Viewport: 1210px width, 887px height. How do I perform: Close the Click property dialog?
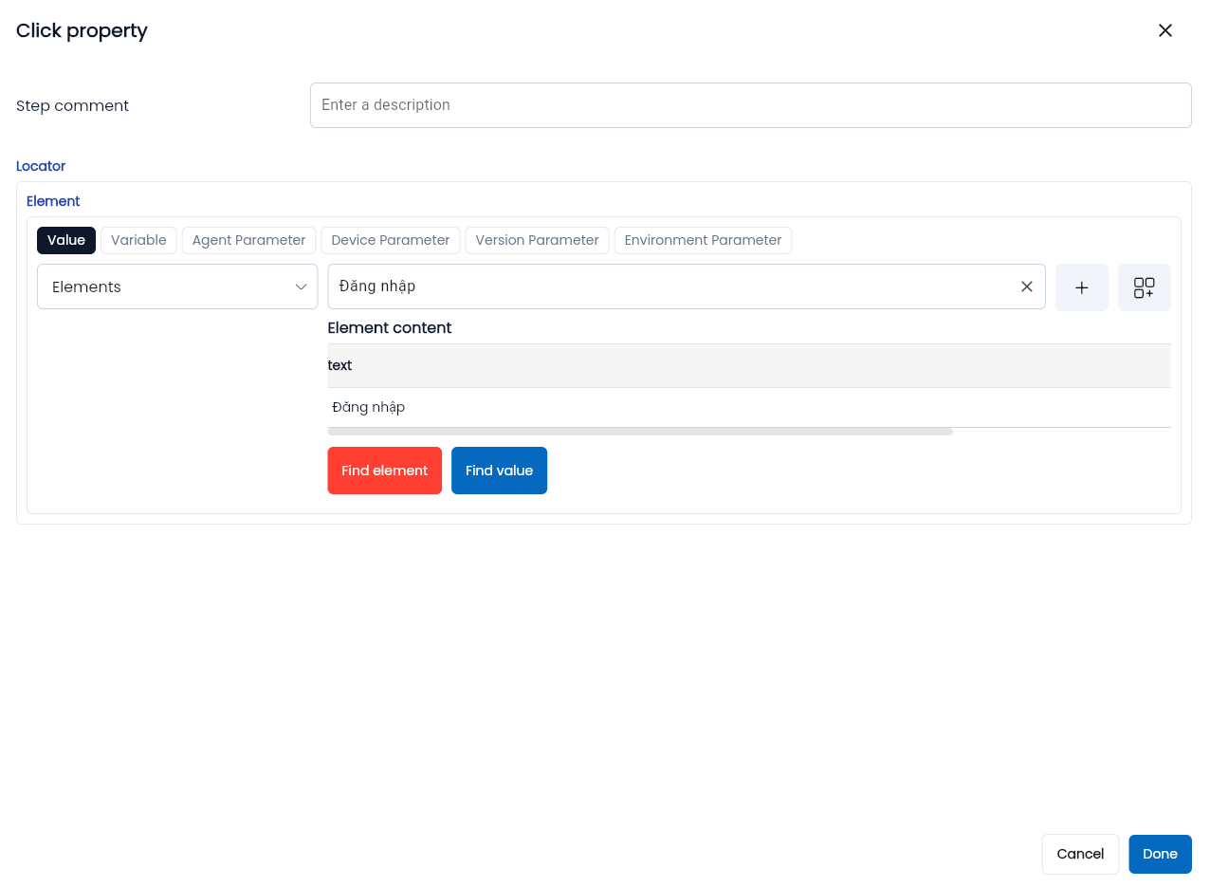coord(1165,30)
